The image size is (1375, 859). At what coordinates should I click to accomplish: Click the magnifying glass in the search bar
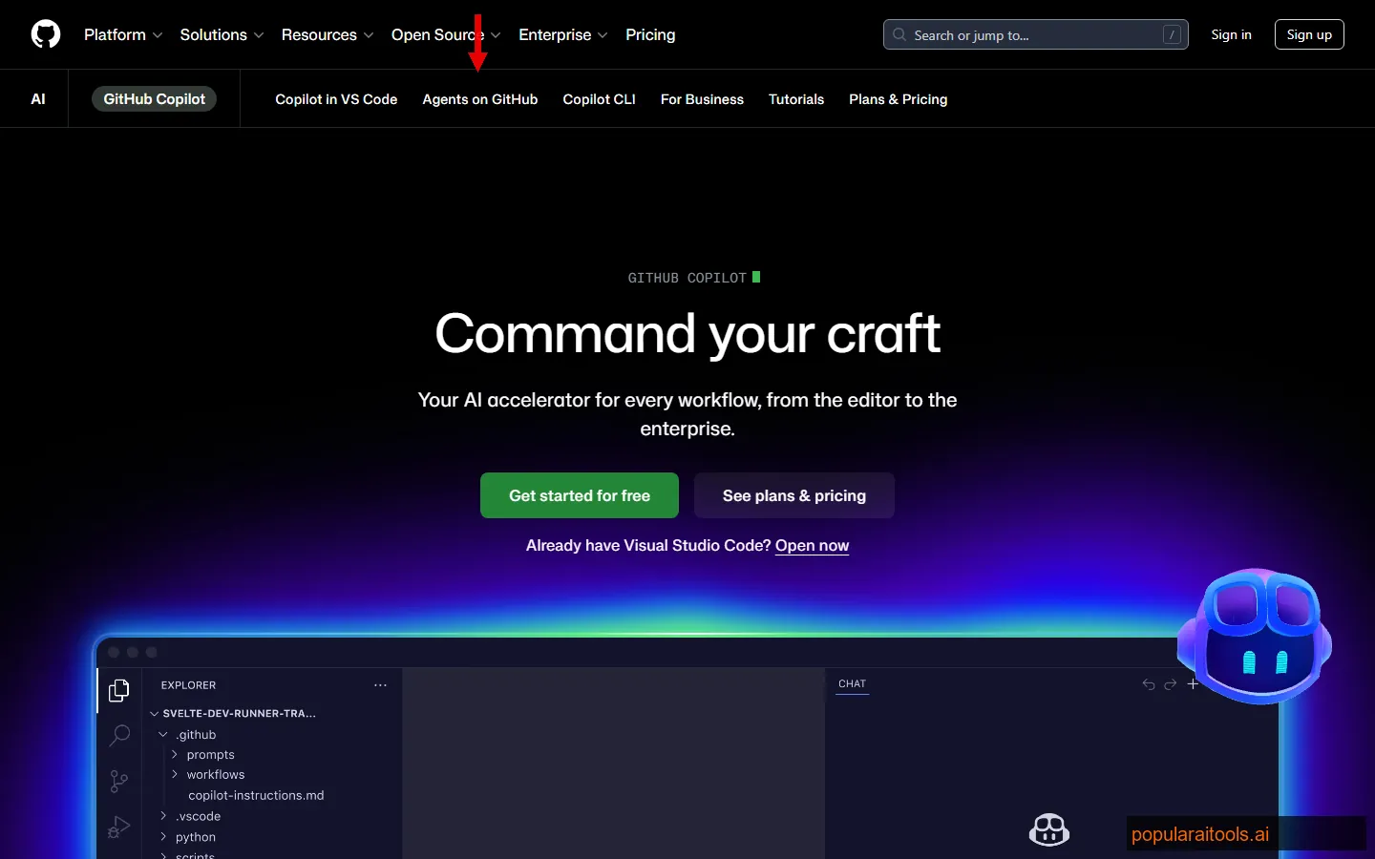[898, 34]
